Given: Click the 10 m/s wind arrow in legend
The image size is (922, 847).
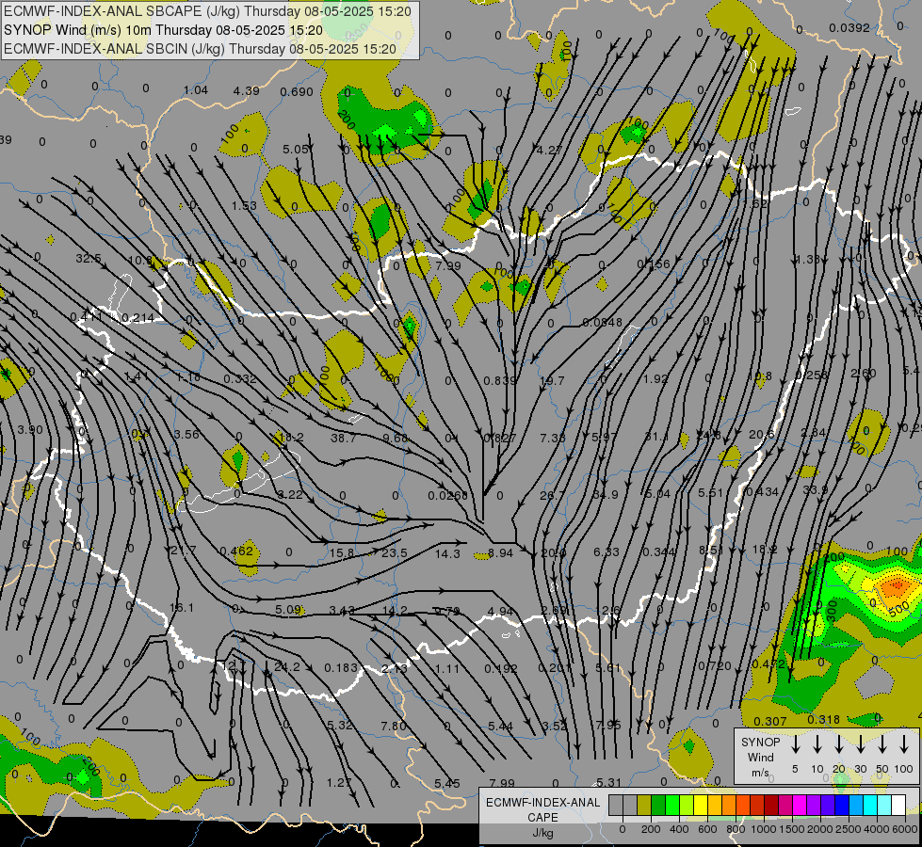Looking at the screenshot, I should [x=817, y=744].
